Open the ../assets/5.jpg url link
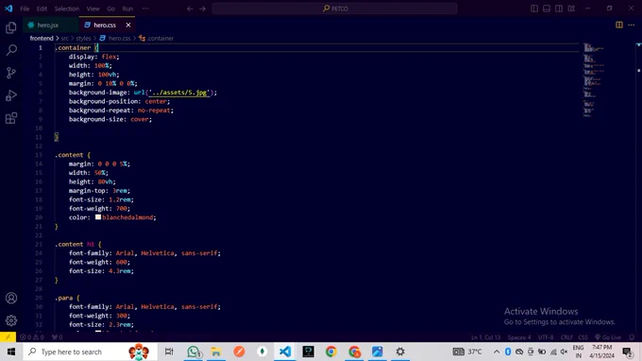The height and width of the screenshot is (361, 642). coord(179,93)
